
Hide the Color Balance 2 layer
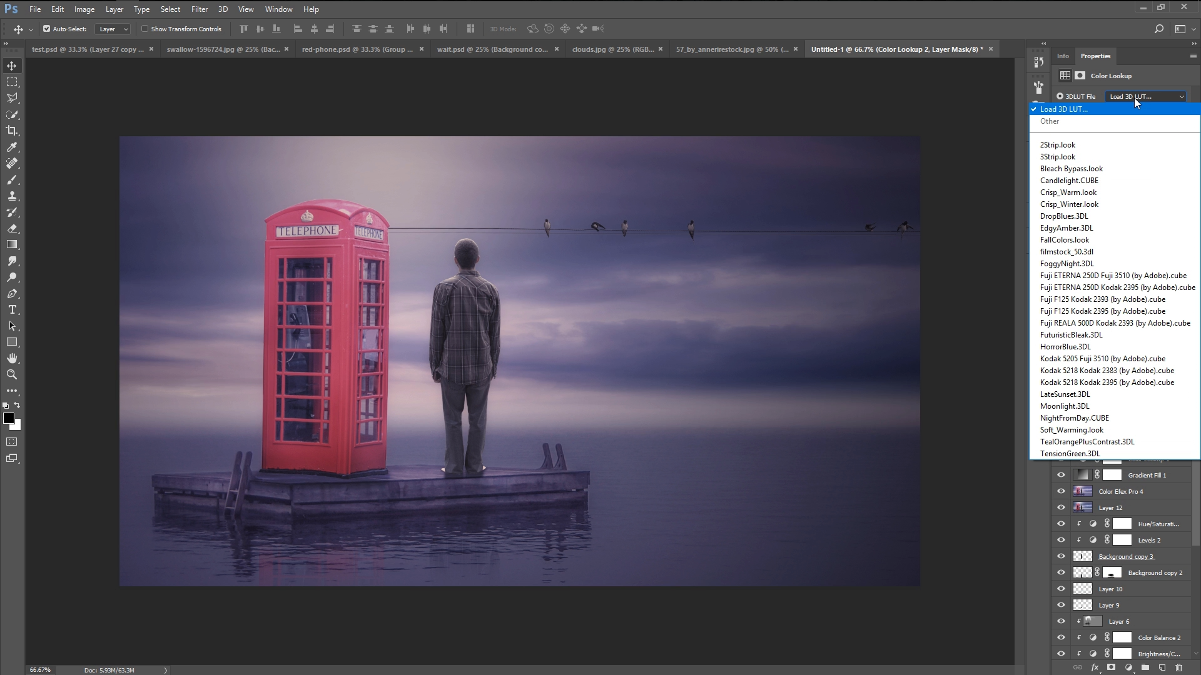pyautogui.click(x=1061, y=637)
